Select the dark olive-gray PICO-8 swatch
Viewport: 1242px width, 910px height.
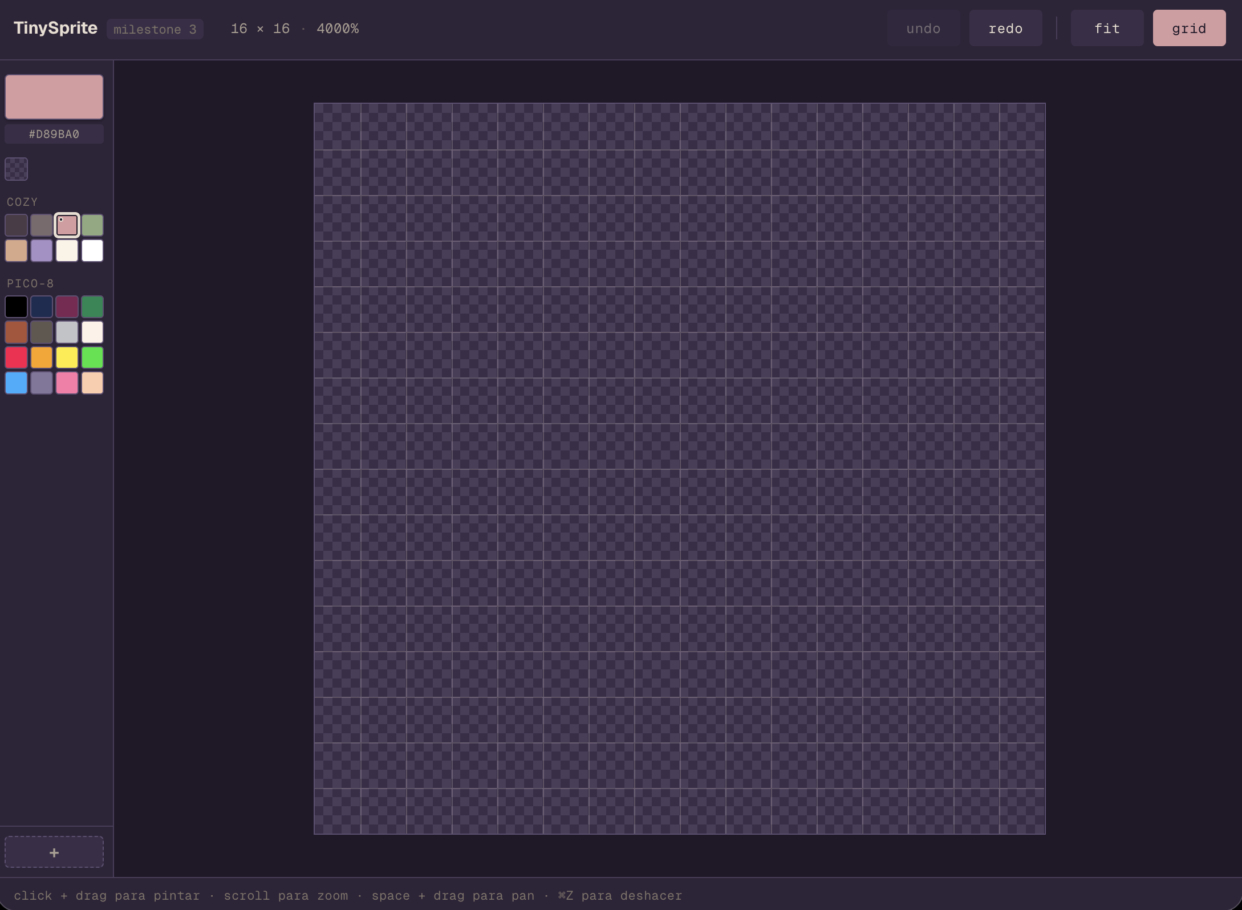point(42,332)
